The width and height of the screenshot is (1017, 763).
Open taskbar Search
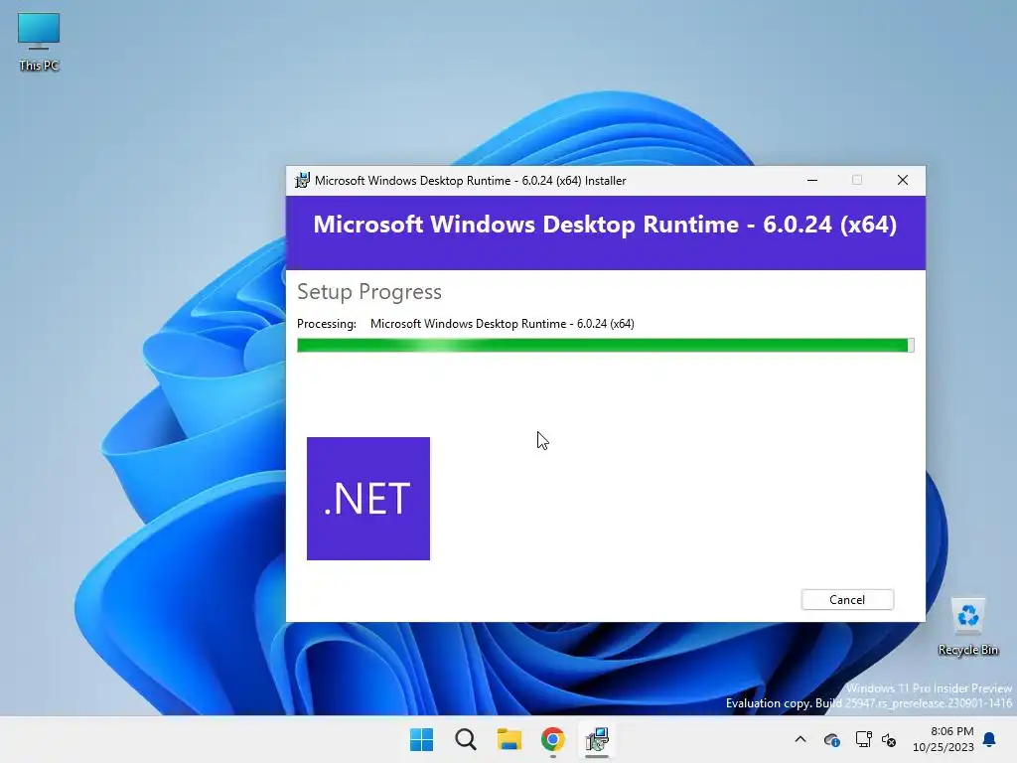(466, 739)
